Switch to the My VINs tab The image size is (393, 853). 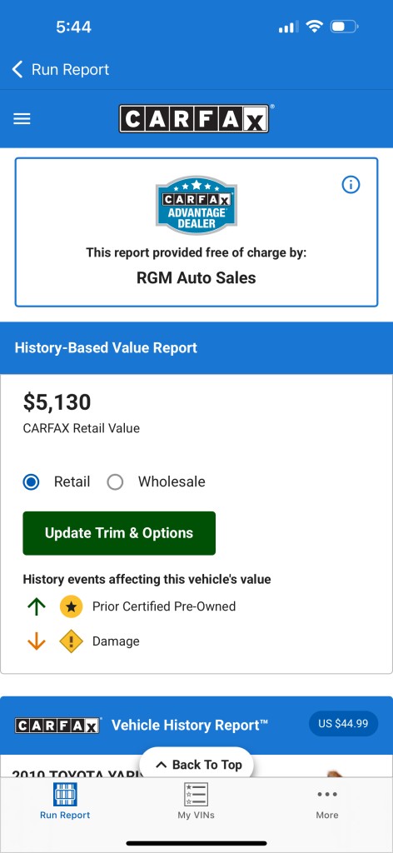(x=196, y=801)
